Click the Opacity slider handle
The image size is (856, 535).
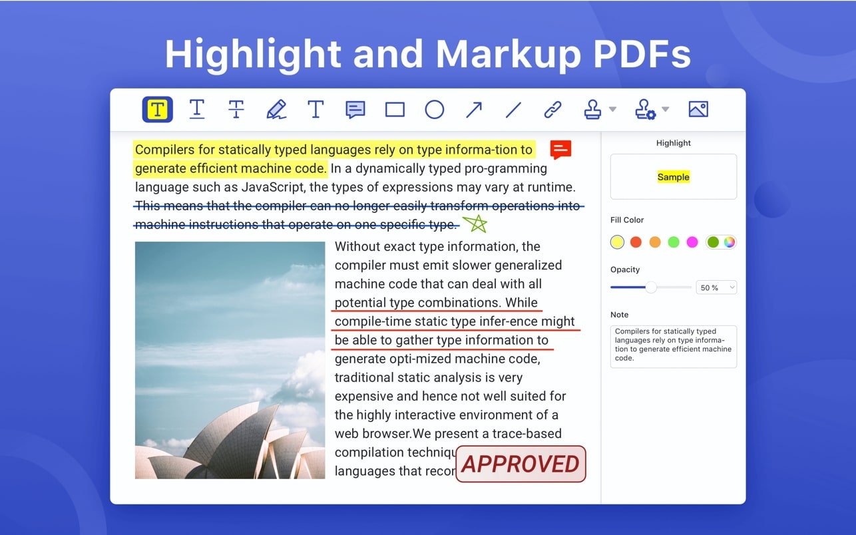(651, 287)
